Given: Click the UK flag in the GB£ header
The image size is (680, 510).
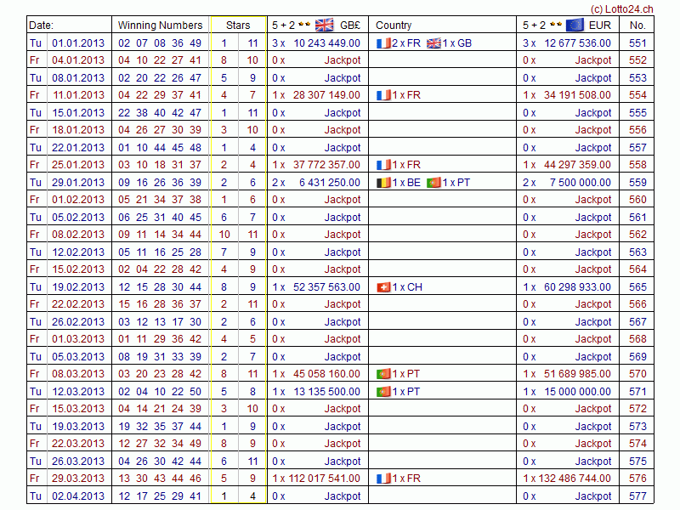Looking at the screenshot, I should [325, 25].
